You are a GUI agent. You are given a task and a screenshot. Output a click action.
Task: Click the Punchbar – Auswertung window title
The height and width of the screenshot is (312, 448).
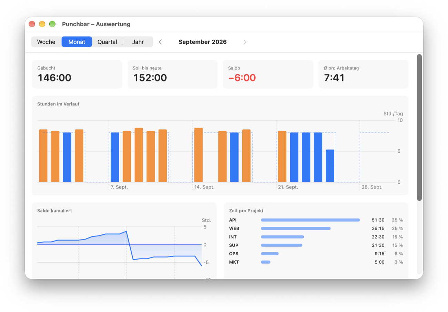(96, 24)
